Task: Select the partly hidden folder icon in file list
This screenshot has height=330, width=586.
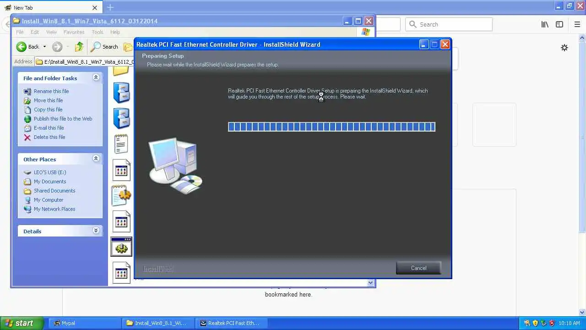Action: [121, 71]
